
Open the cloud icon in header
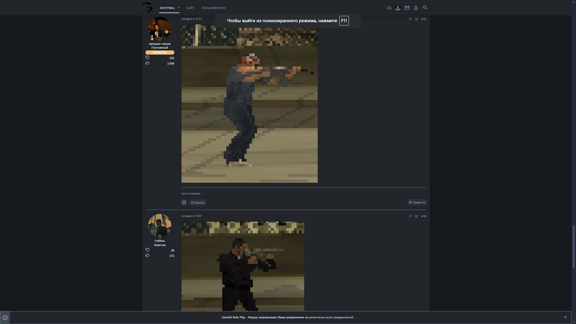coord(389,8)
